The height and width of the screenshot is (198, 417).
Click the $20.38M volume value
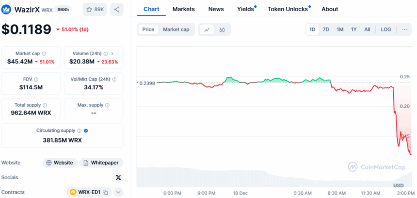coord(82,62)
